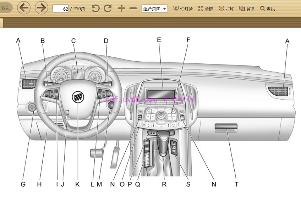Enter fullscreen with 全屏 button

[206, 9]
